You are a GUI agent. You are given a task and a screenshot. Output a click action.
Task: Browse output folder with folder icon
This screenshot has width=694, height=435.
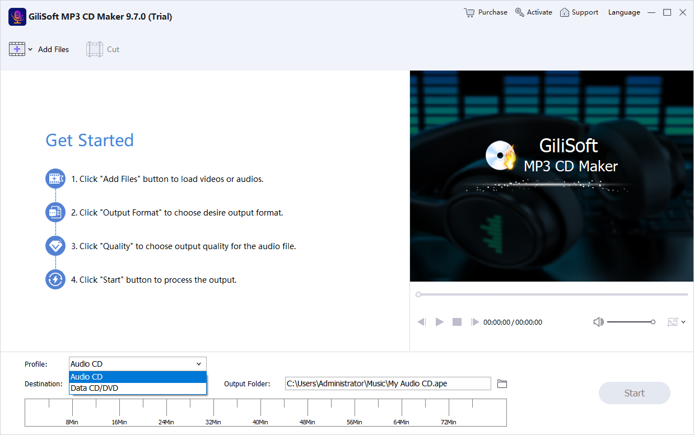[x=502, y=383]
